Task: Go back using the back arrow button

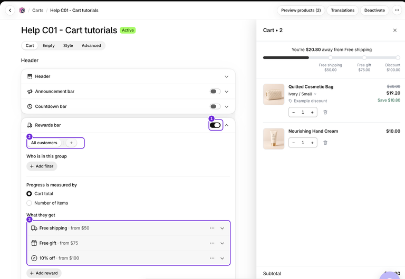Action: [10, 11]
